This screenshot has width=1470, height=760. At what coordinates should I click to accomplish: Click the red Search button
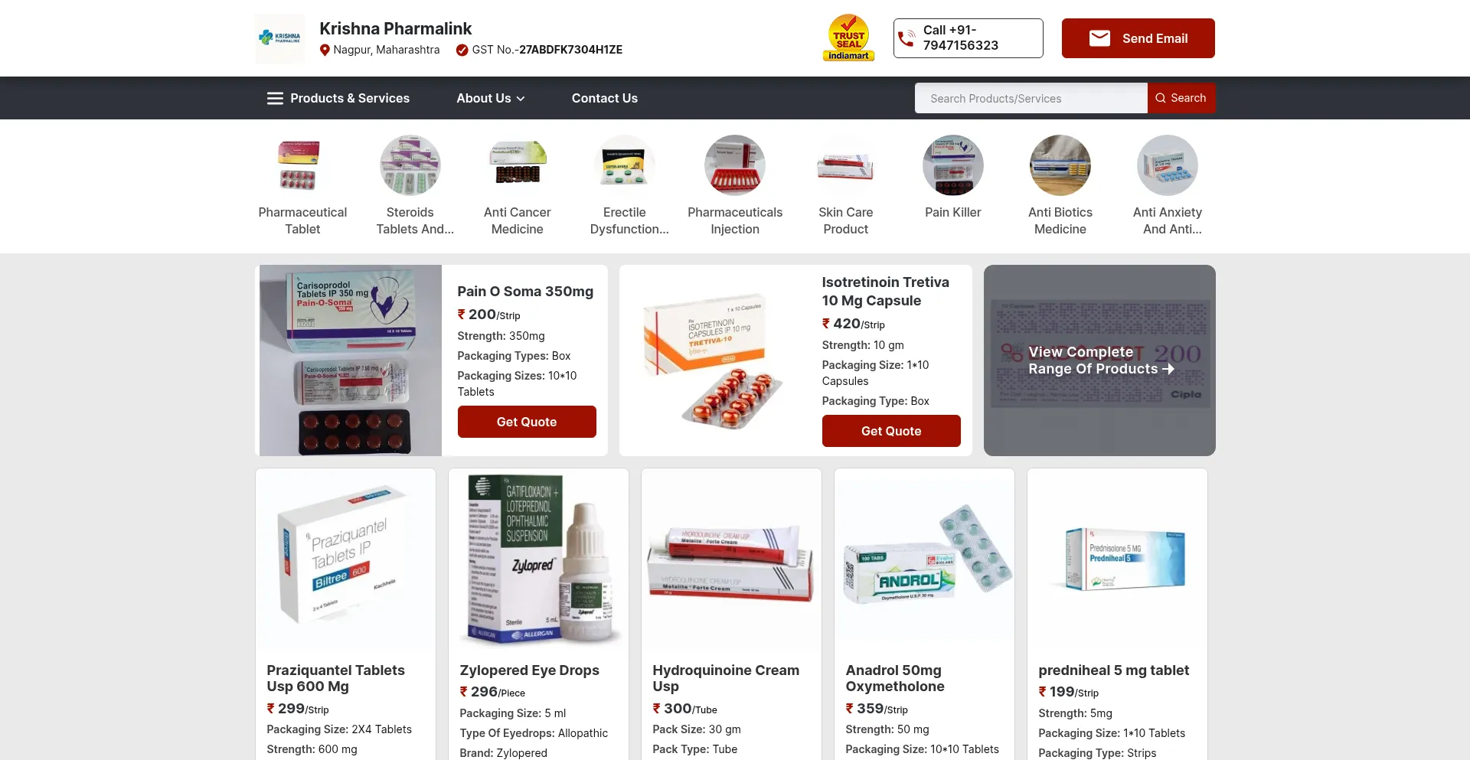1181,98
